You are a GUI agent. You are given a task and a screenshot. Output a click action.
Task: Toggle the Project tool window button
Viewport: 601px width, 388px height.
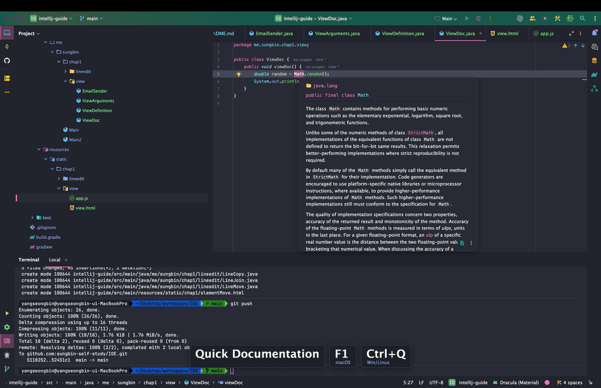(7, 33)
